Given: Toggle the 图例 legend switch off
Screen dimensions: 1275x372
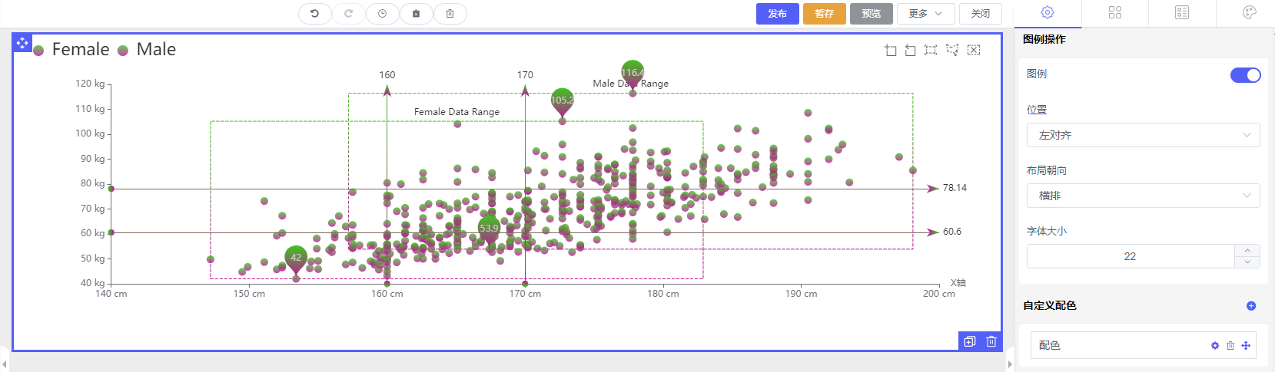Looking at the screenshot, I should click(1245, 75).
